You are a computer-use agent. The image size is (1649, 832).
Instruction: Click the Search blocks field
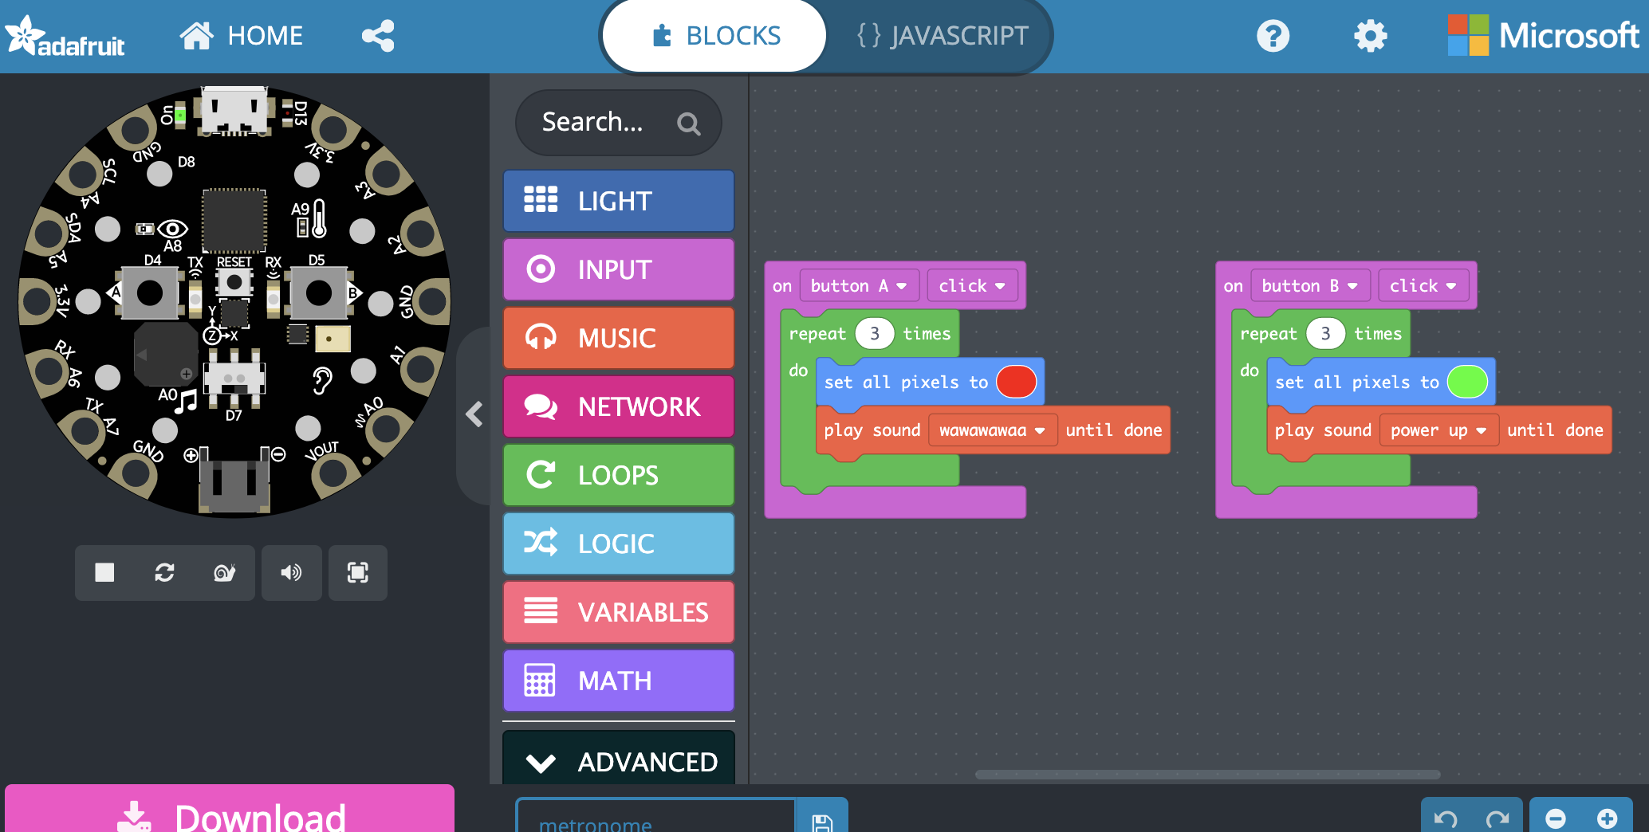pyautogui.click(x=619, y=123)
